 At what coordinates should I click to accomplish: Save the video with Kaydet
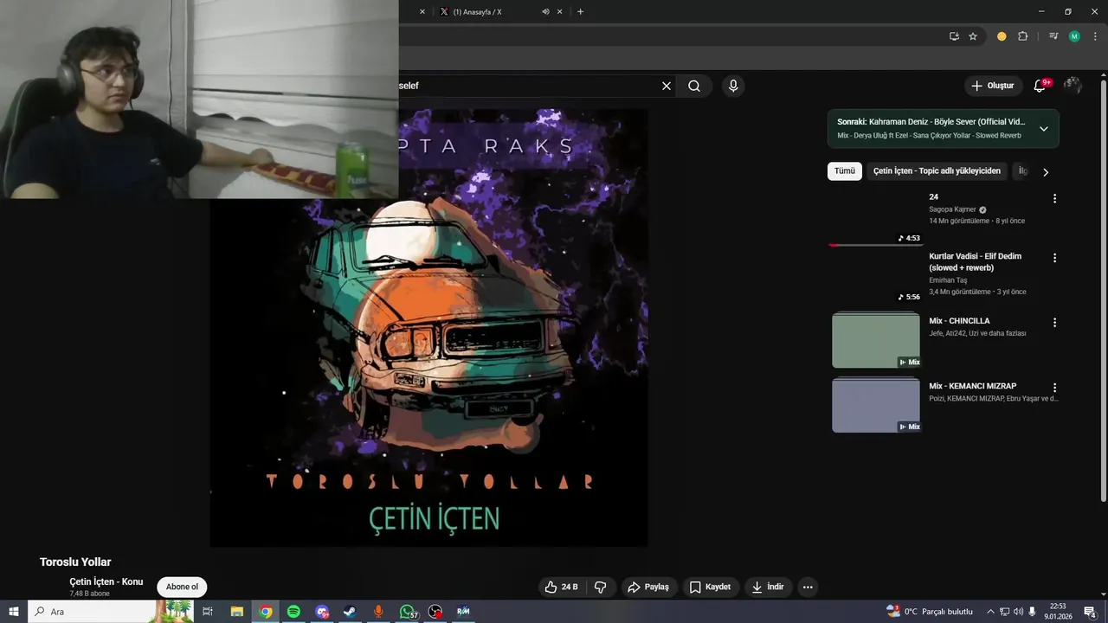710,587
